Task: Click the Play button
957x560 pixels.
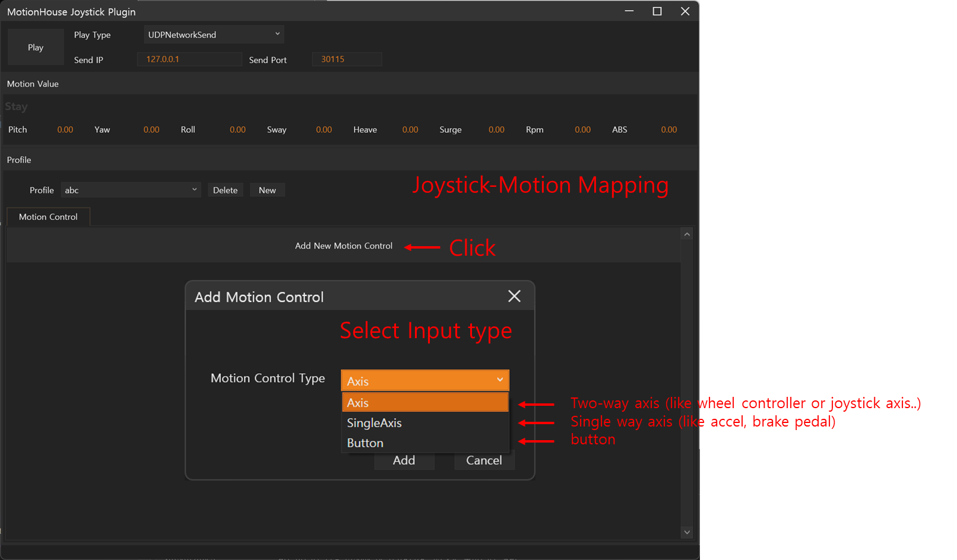Action: point(36,47)
